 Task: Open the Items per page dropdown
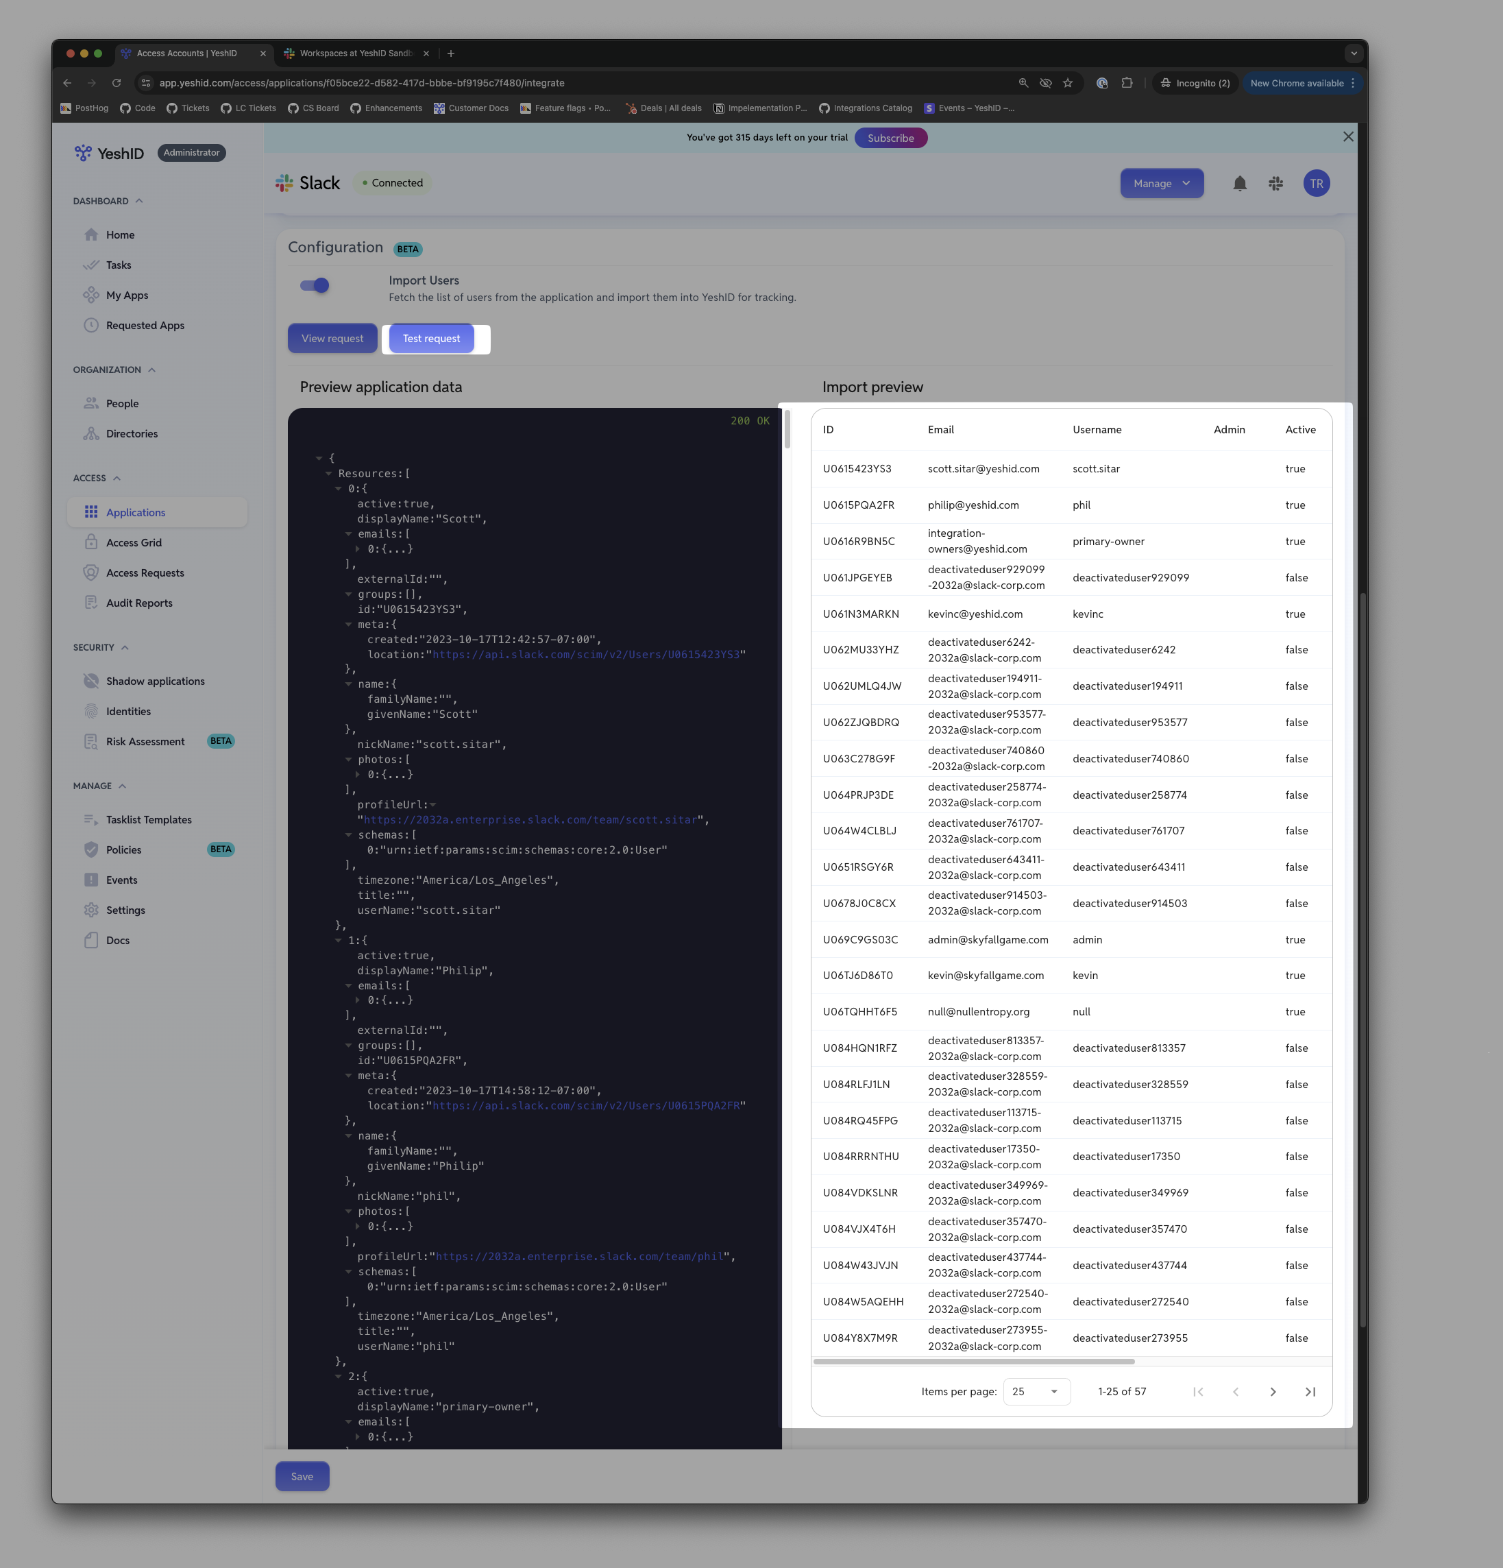(x=1036, y=1391)
